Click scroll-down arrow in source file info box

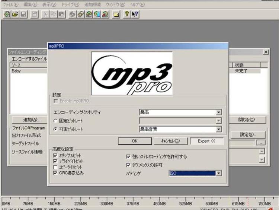coord(262,160)
